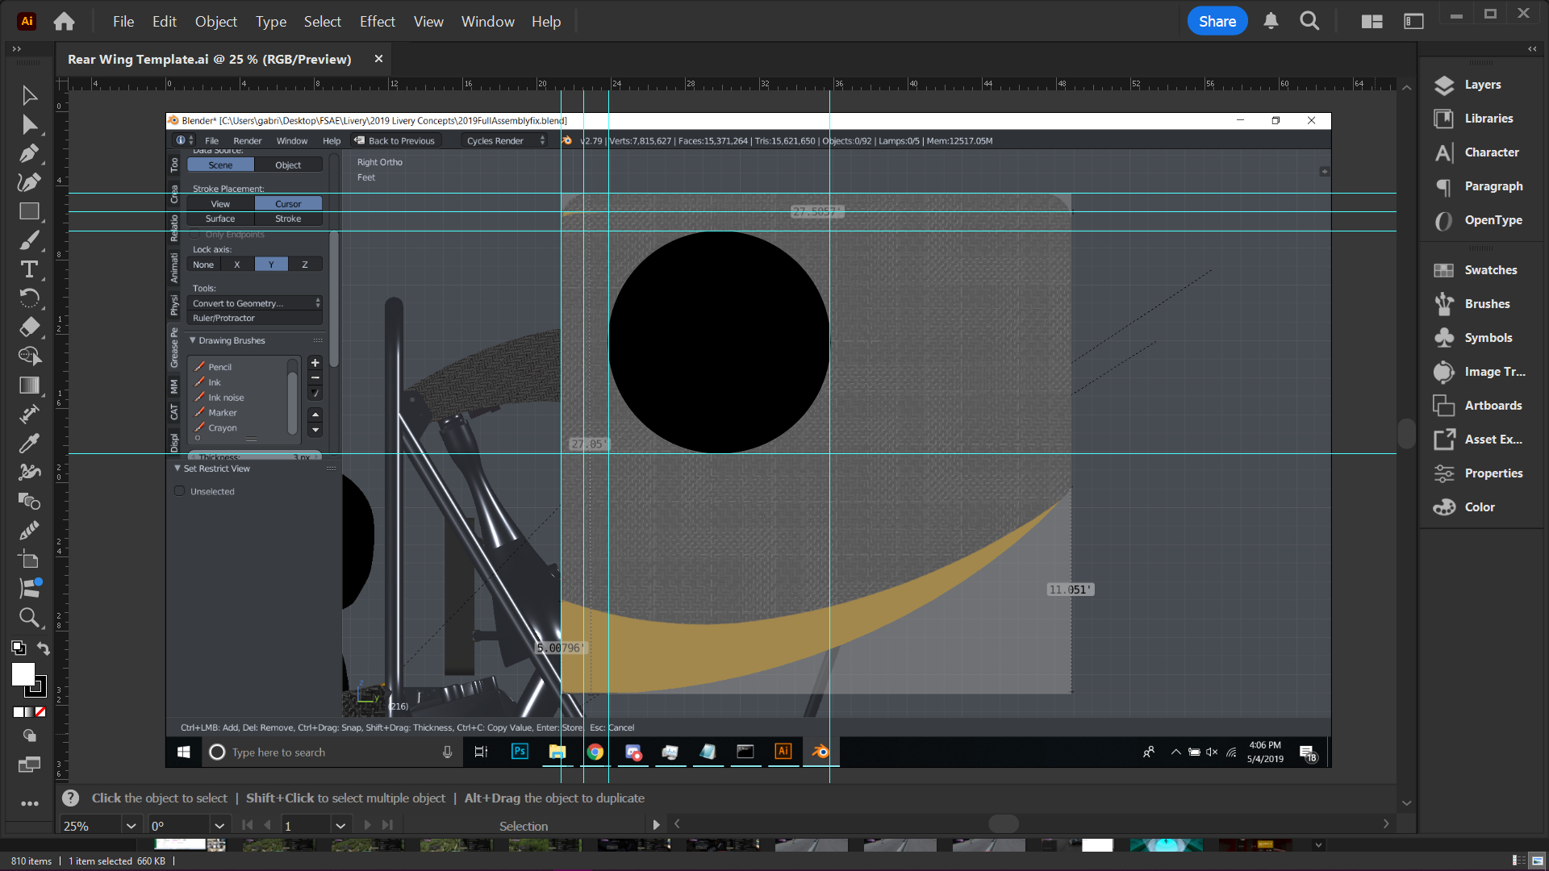Open the rotate view angle dropdown
Viewport: 1549px width, 871px height.
219,826
